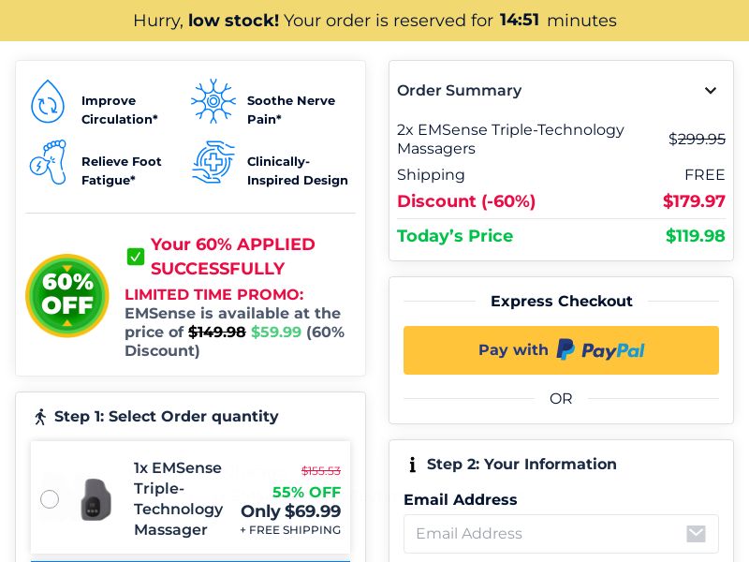The image size is (749, 562).
Task: Expand the Express Checkout section
Action: pos(561,301)
